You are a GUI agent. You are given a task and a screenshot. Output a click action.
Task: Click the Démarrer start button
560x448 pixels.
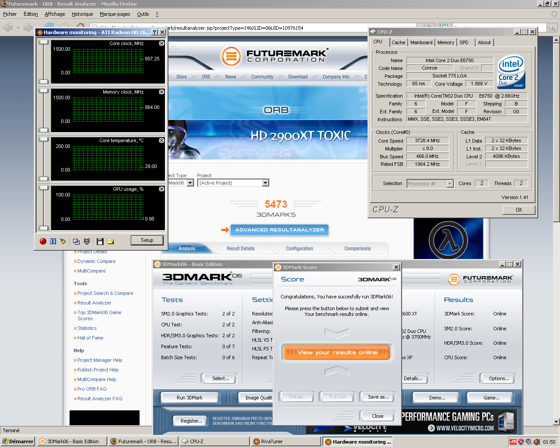[18, 441]
